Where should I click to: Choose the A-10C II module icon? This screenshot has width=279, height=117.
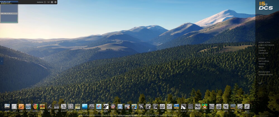(28, 106)
